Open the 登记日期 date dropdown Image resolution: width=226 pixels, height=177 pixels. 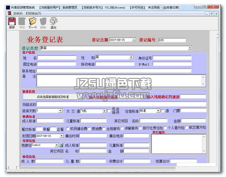[x=134, y=40]
